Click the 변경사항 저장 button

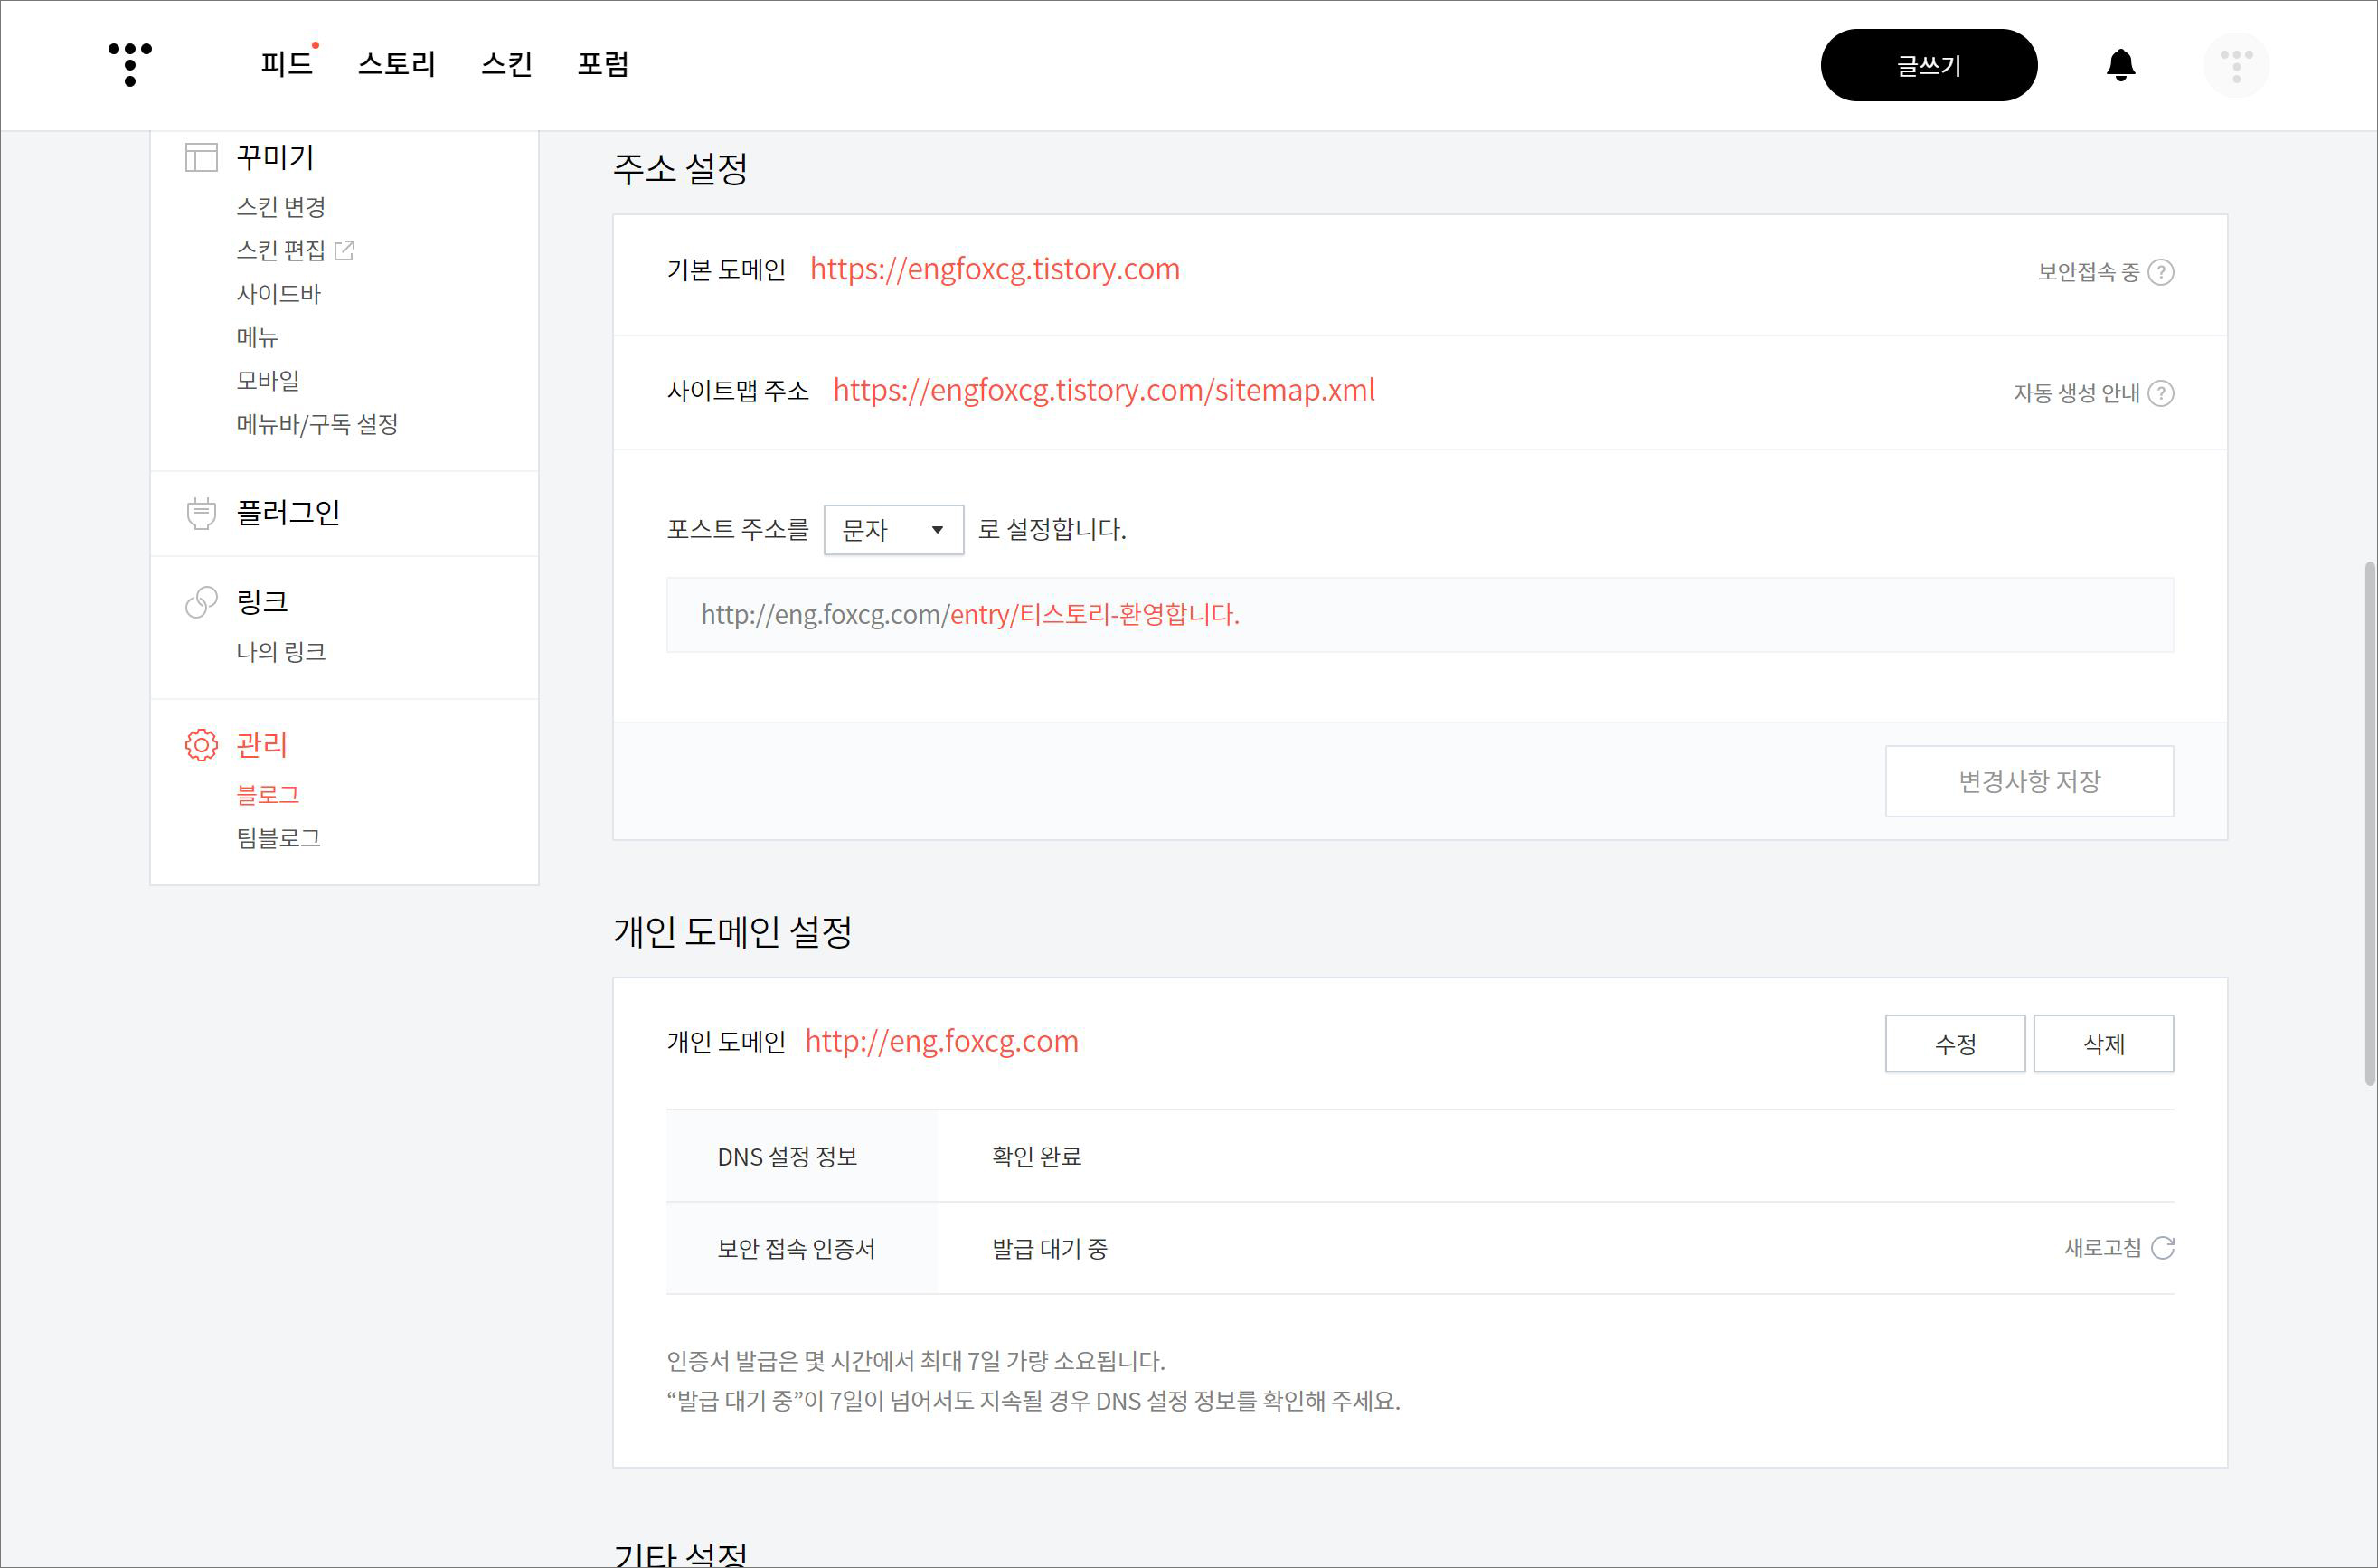click(2028, 781)
